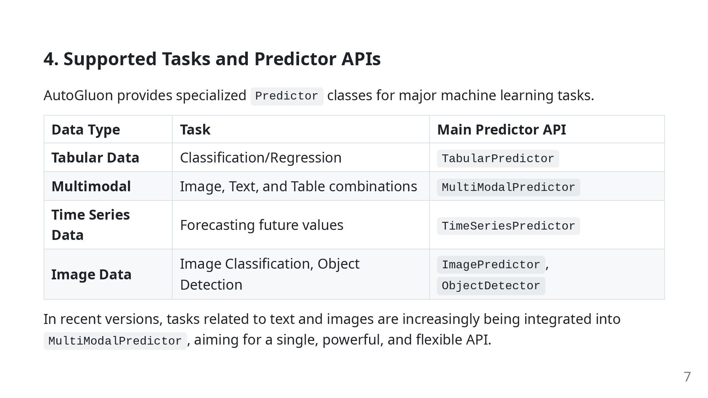Click the 'Classification/Regression' task cell
This screenshot has height=398, width=708.
261,158
